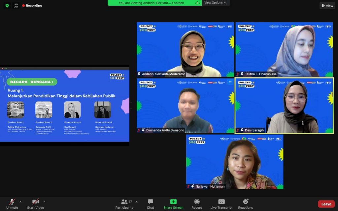Click the green encryption shield icon

coord(7,6)
